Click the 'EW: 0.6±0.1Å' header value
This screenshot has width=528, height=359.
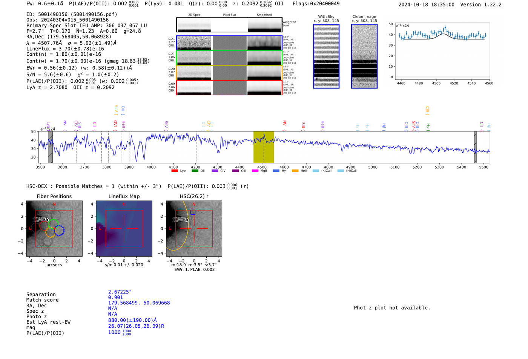coord(45,4)
